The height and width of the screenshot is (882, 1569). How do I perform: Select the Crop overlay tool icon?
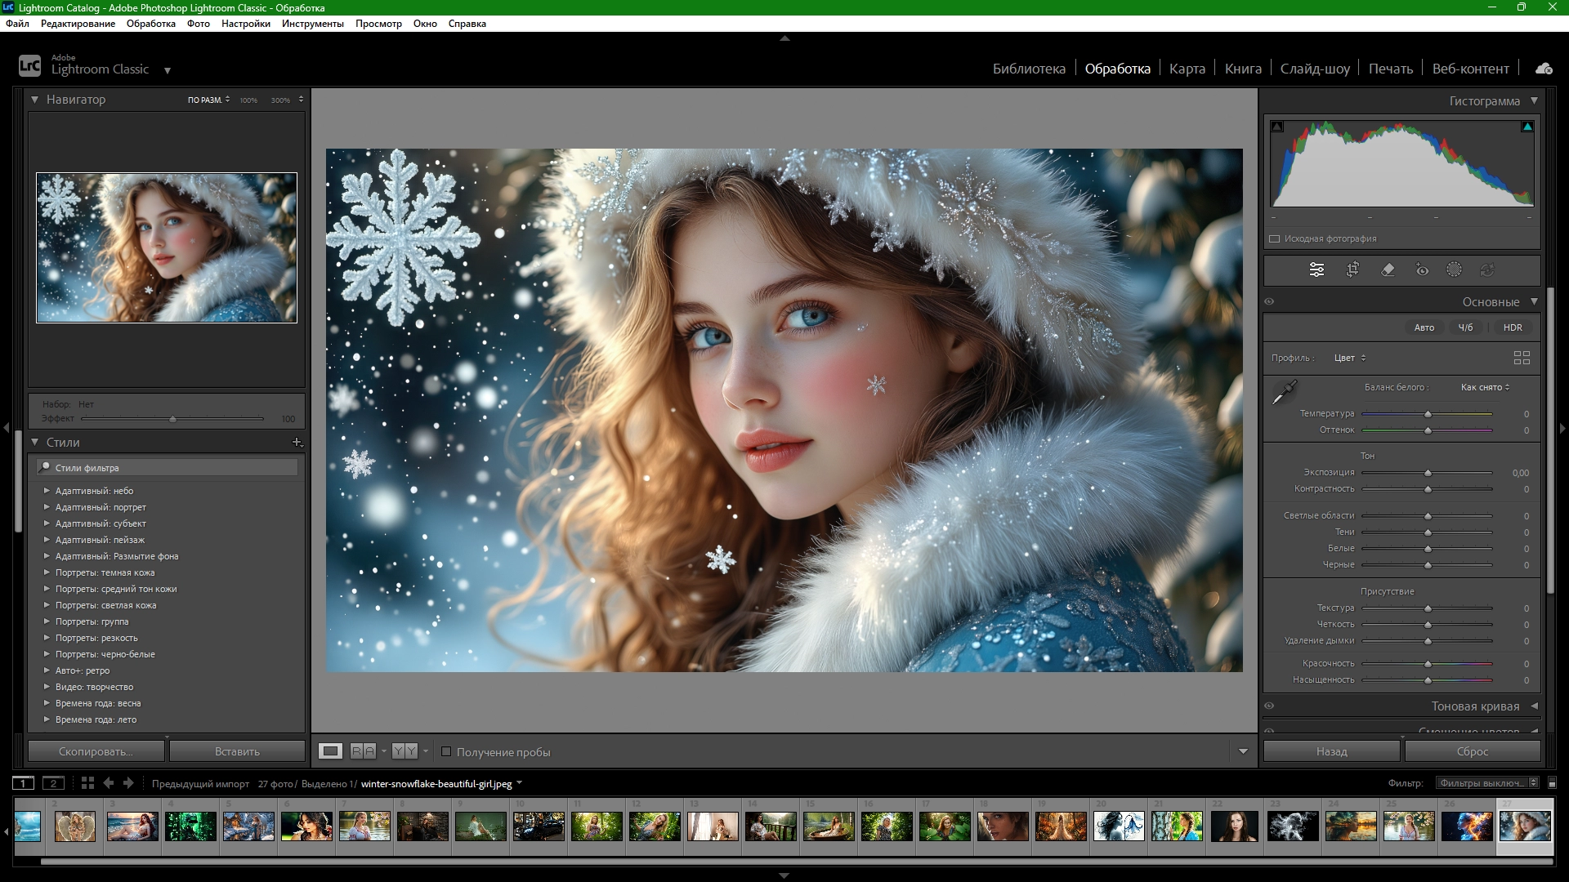coord(1352,269)
